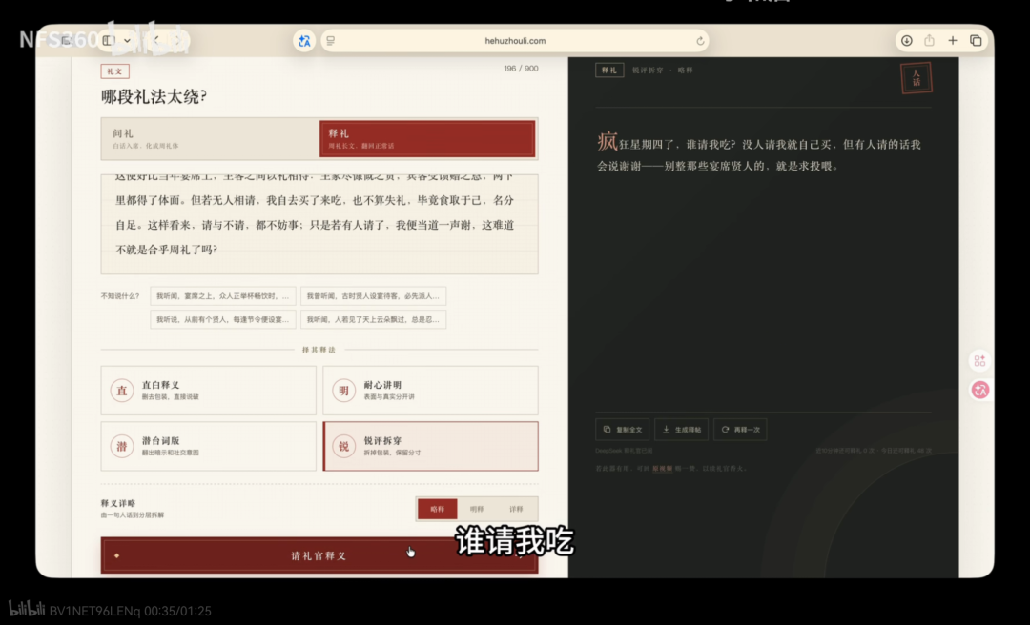Click '锐评拆穿 · 略释' breadcrumb text
The width and height of the screenshot is (1030, 625).
pyautogui.click(x=662, y=71)
